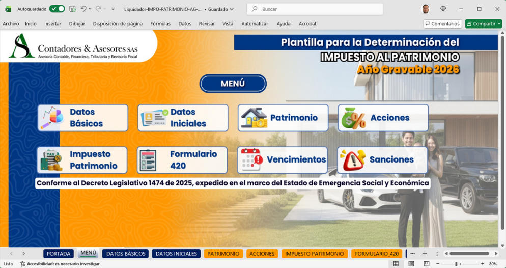Click the blue MENÚ button

pos(233,84)
